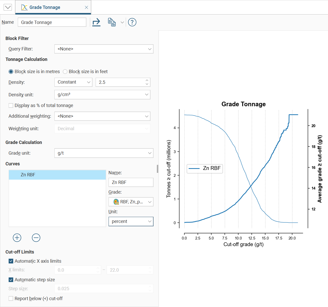
Task: Open the Density unit dropdown
Action: pos(102,95)
